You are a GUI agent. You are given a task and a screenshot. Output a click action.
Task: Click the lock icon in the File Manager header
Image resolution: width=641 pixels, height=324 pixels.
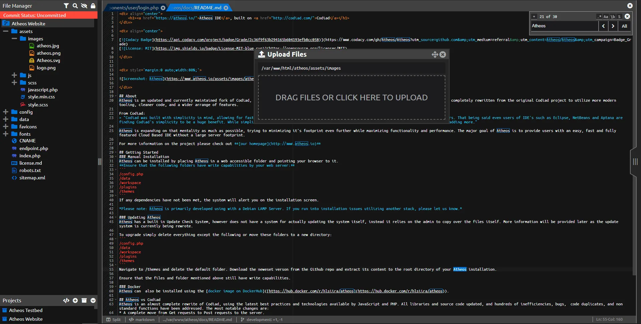[x=93, y=6]
